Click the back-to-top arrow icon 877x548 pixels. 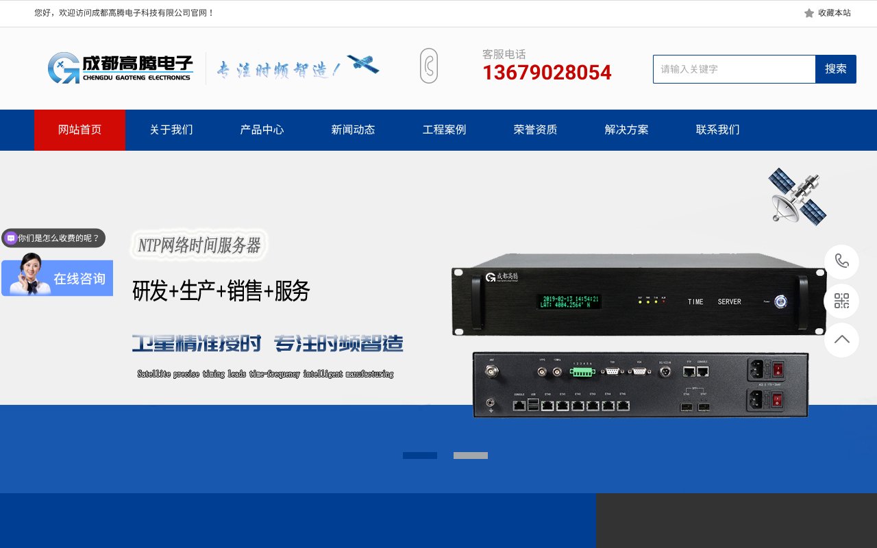coord(841,340)
